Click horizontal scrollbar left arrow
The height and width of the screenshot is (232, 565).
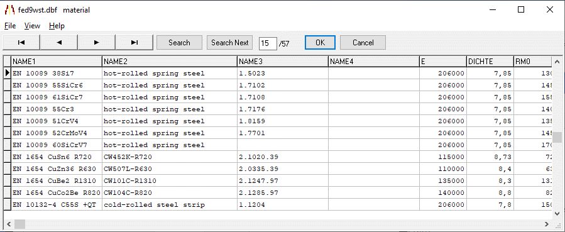tap(9, 224)
